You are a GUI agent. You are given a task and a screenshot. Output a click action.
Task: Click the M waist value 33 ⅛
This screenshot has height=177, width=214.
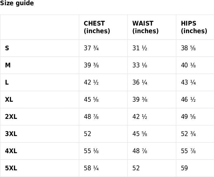(140, 65)
